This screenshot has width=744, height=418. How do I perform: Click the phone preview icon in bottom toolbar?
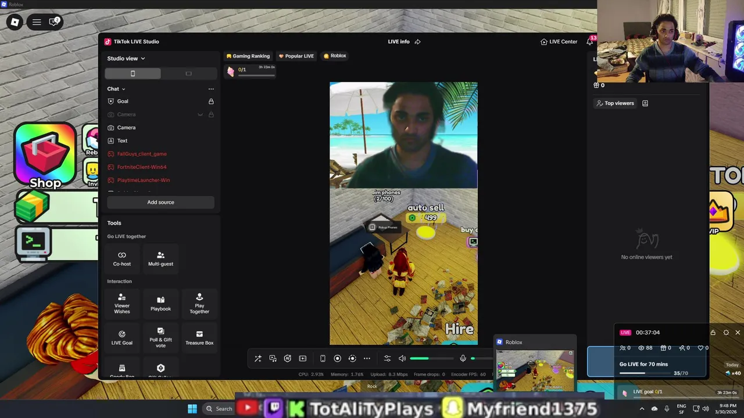323,359
